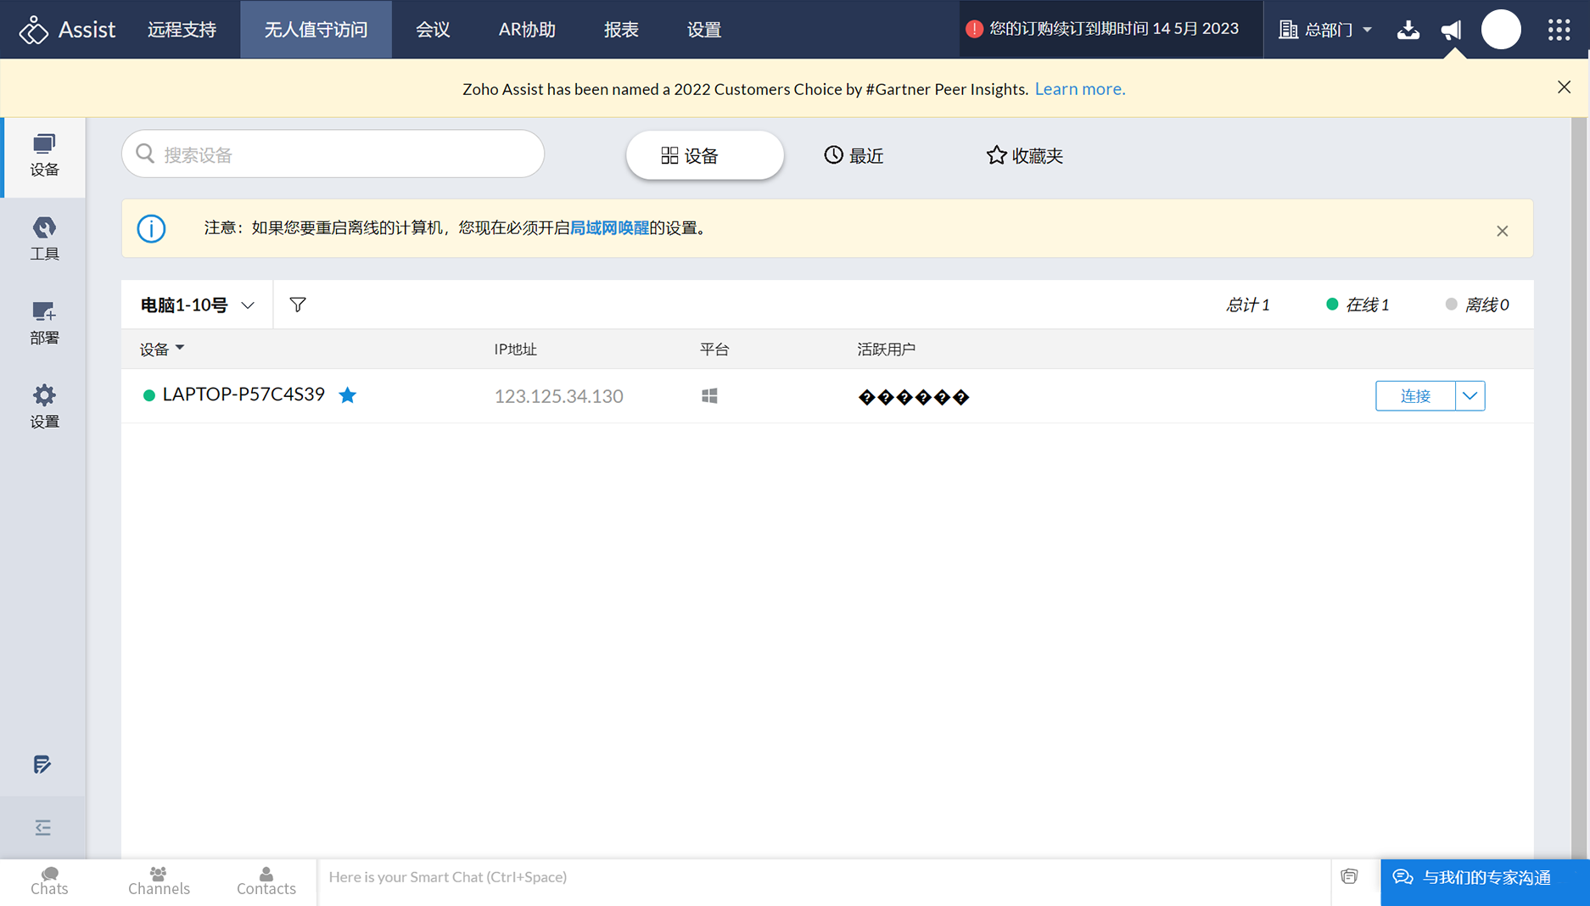This screenshot has width=1590, height=906.
Task: Go to the 远程支持 tab
Action: 182,30
